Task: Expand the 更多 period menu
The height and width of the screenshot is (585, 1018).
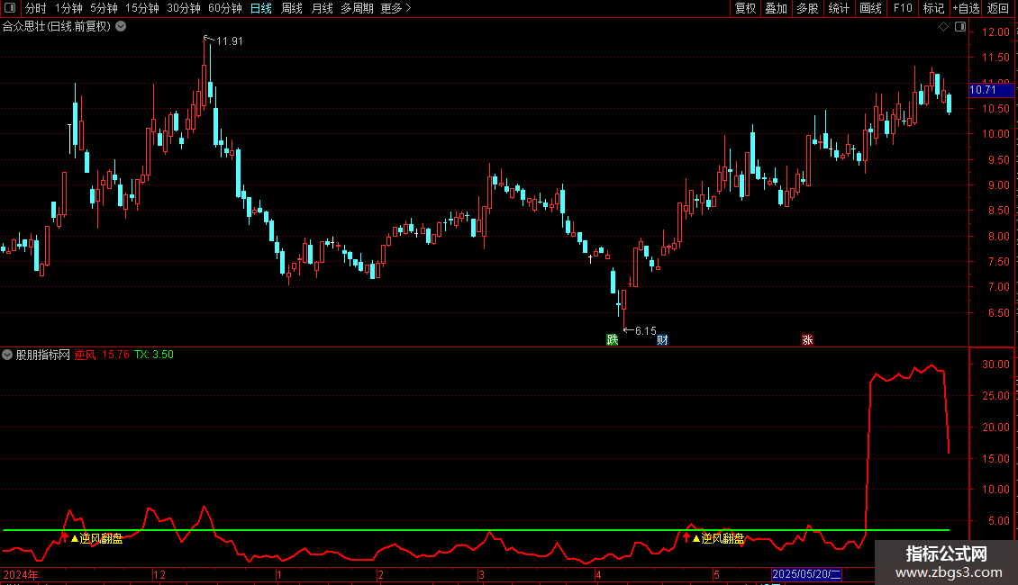Action: (x=395, y=8)
